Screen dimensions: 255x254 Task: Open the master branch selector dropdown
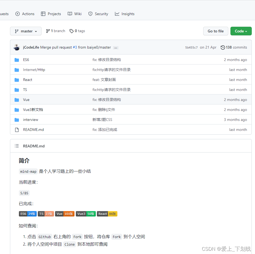(26, 31)
